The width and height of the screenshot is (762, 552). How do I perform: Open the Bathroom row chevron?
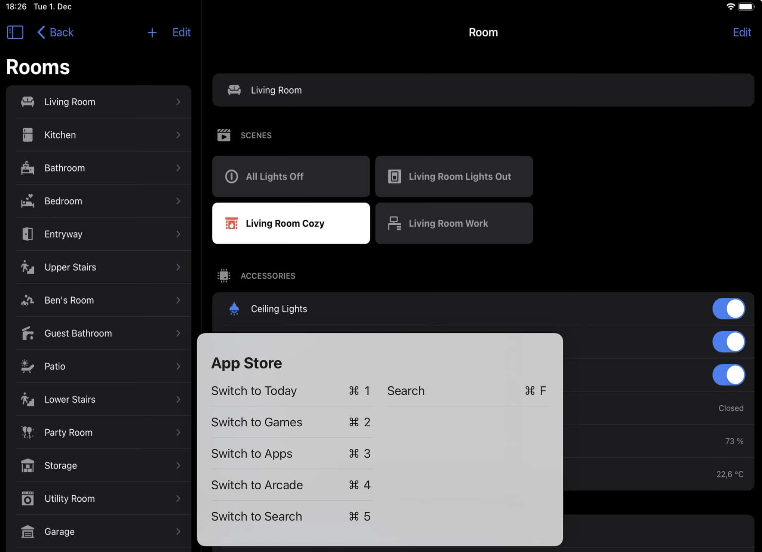click(178, 168)
